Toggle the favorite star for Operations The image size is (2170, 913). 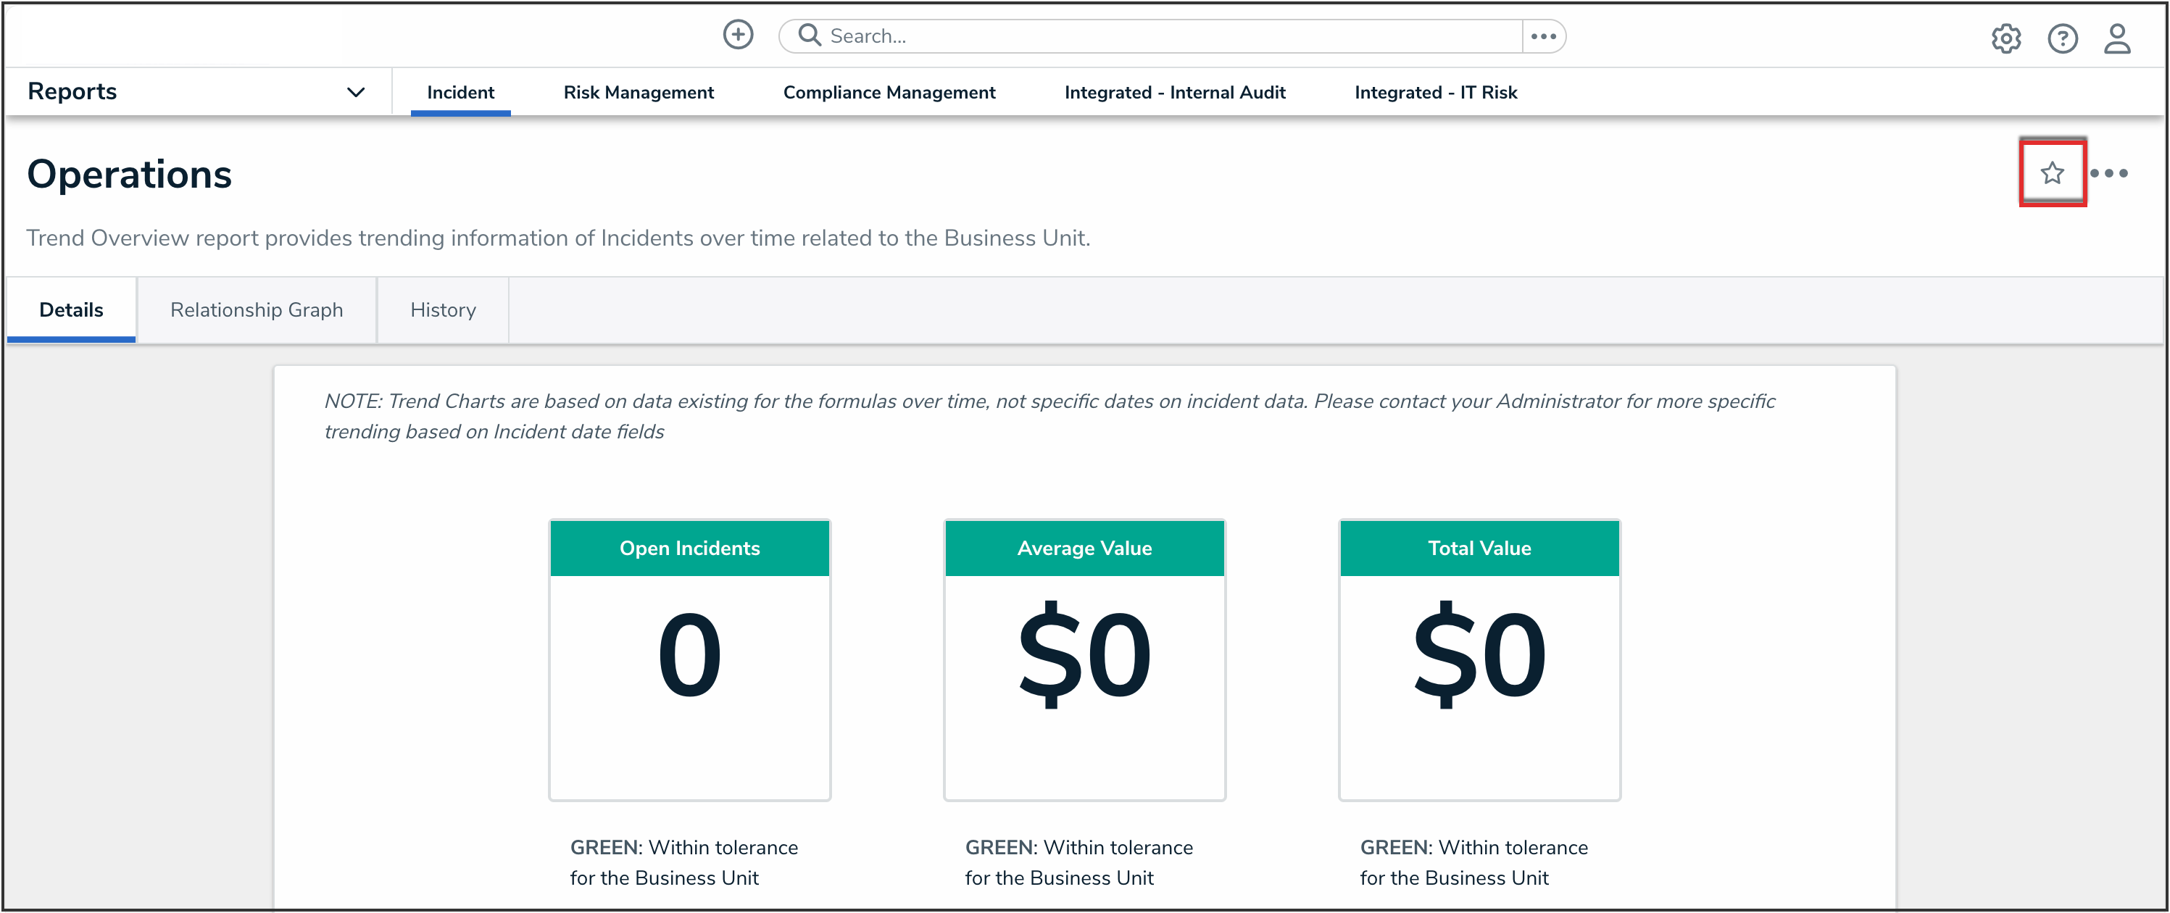pyautogui.click(x=2052, y=172)
